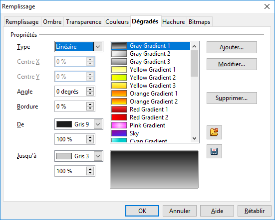The height and width of the screenshot is (220, 275).
Task: Decrease the Bordure percentage with down arrow
Action: click(x=90, y=109)
